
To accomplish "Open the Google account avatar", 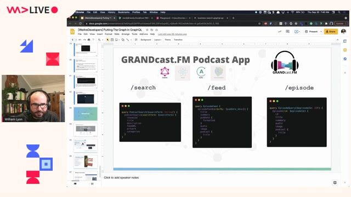I will 343,32.
